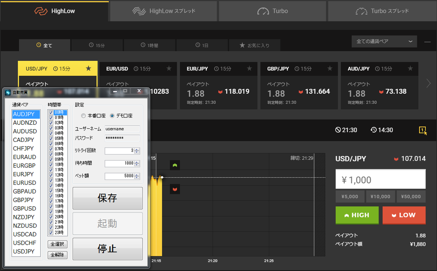Select 本番口座 radio button
This screenshot has height=271, width=437.
[83, 116]
